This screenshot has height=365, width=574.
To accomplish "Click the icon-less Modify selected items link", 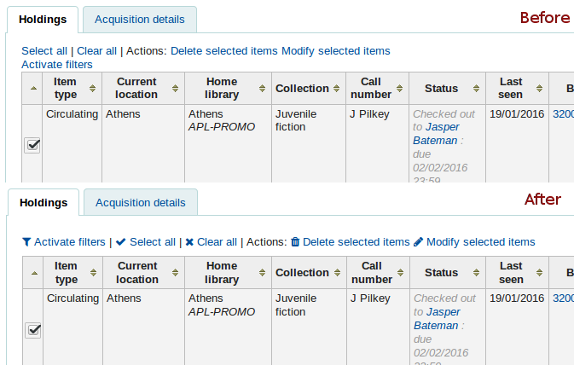I will pyautogui.click(x=335, y=51).
